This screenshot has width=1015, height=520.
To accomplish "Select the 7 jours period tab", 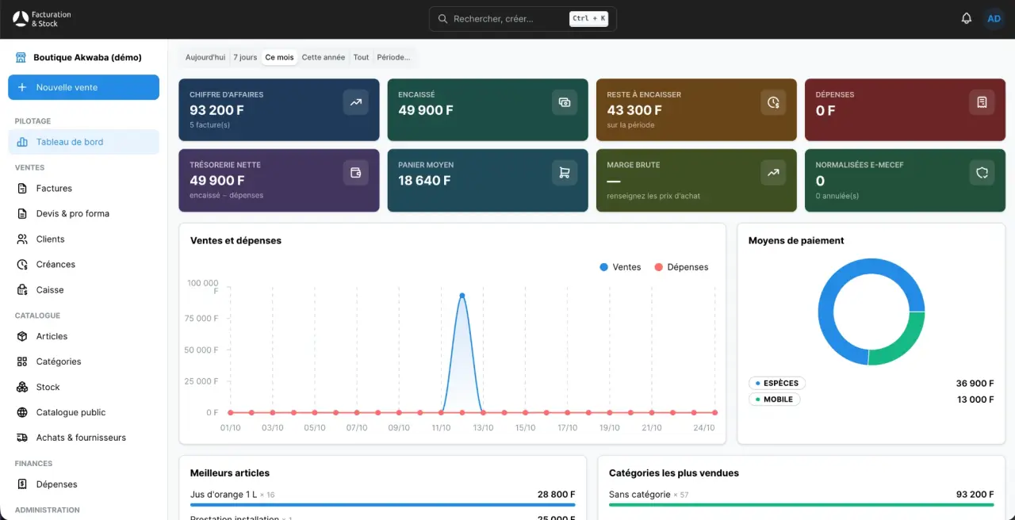I will [245, 57].
